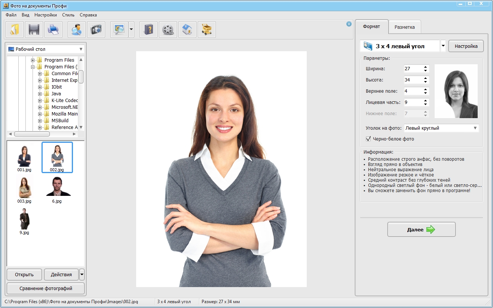Click the camera icon in toolbar
Image resolution: width=493 pixels, height=308 pixels.
[x=96, y=30]
